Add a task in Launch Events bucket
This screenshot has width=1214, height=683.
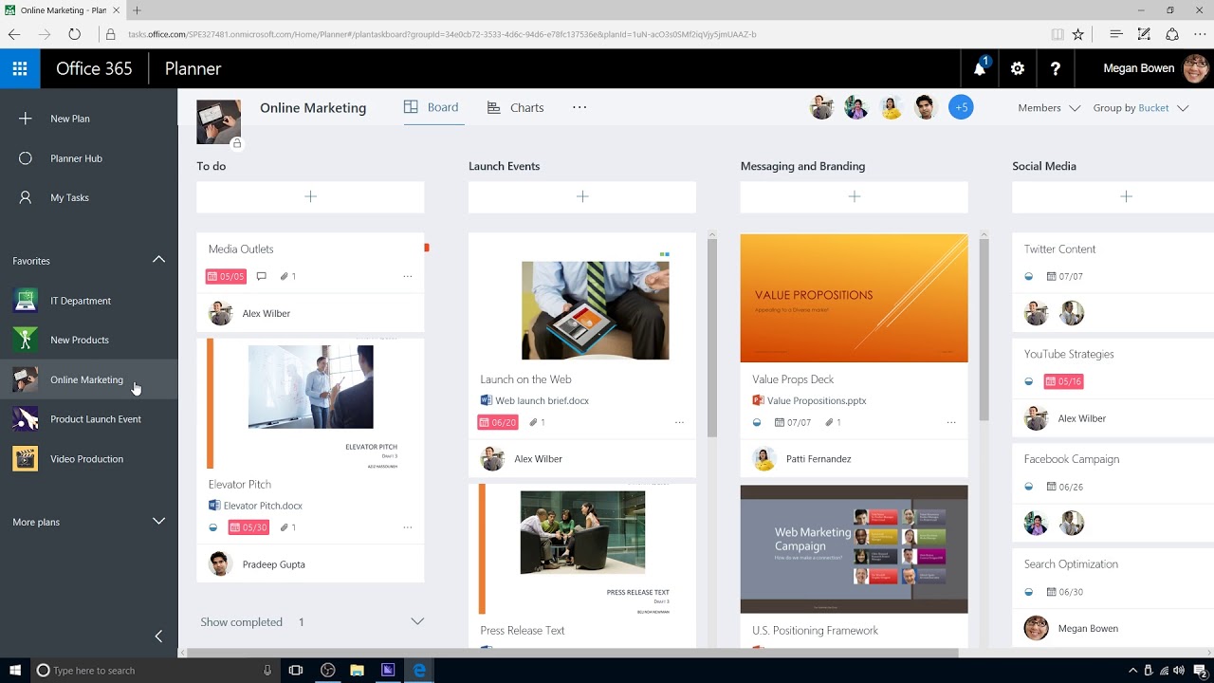582,196
